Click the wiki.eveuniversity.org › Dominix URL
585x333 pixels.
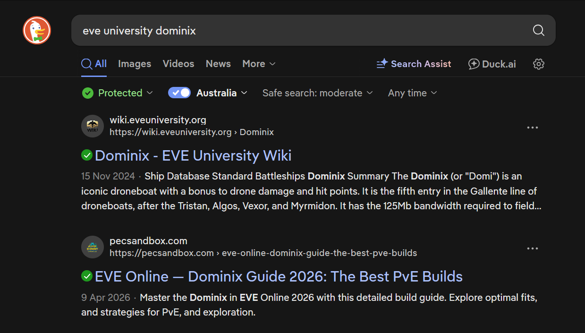(192, 132)
